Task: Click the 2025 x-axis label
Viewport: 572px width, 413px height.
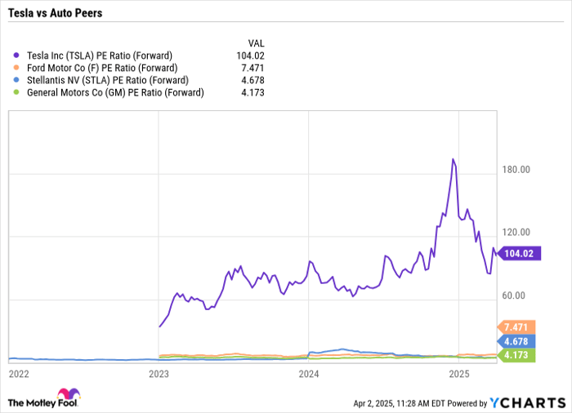Action: [458, 374]
